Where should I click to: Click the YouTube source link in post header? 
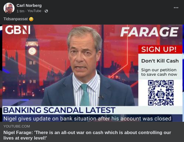click(34, 11)
